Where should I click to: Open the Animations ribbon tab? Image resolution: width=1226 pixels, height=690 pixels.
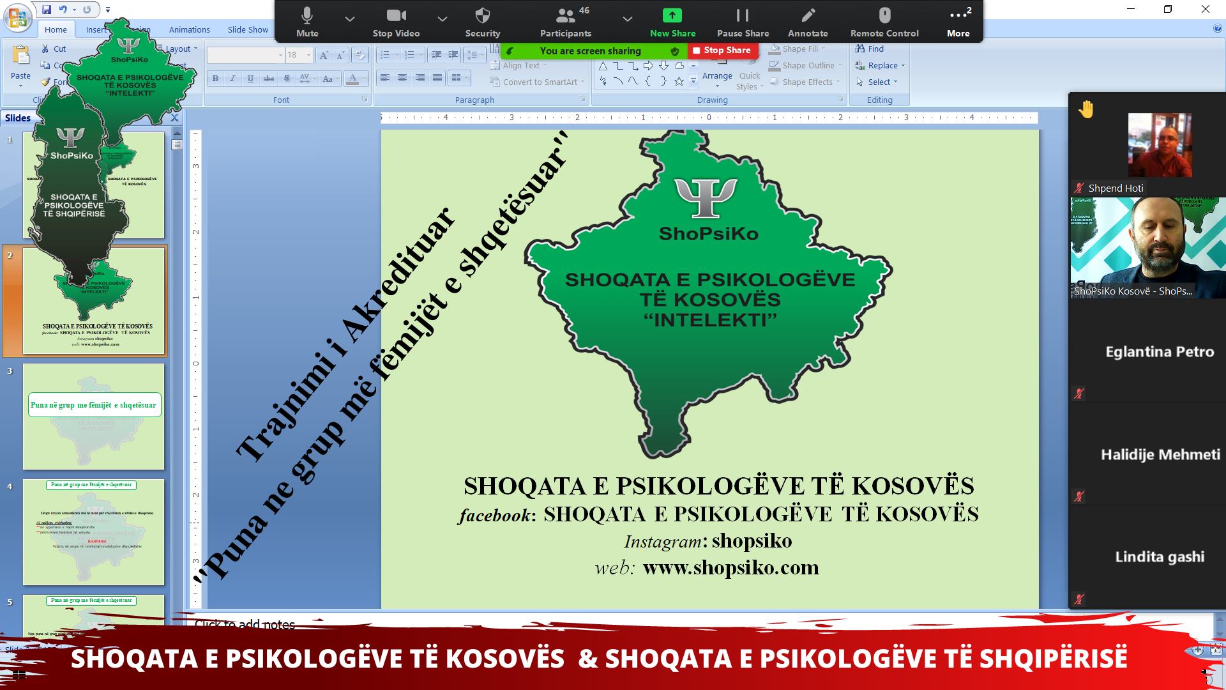(x=189, y=29)
